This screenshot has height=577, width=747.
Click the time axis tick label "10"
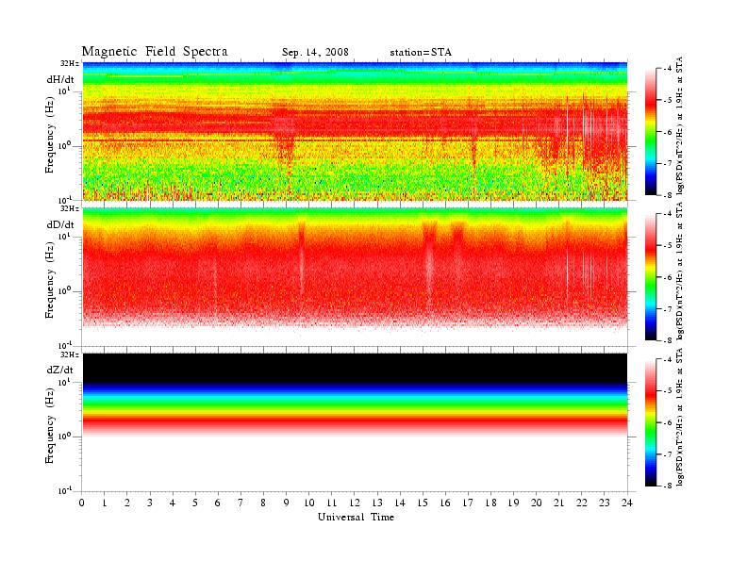(x=309, y=503)
